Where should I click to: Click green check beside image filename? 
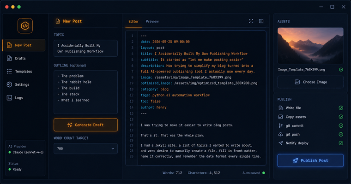pos(341,70)
